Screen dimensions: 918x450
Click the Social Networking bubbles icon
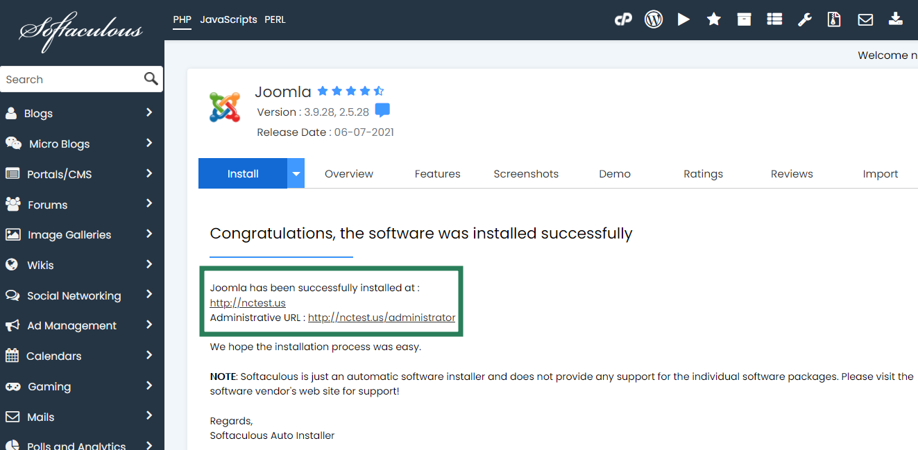point(12,295)
